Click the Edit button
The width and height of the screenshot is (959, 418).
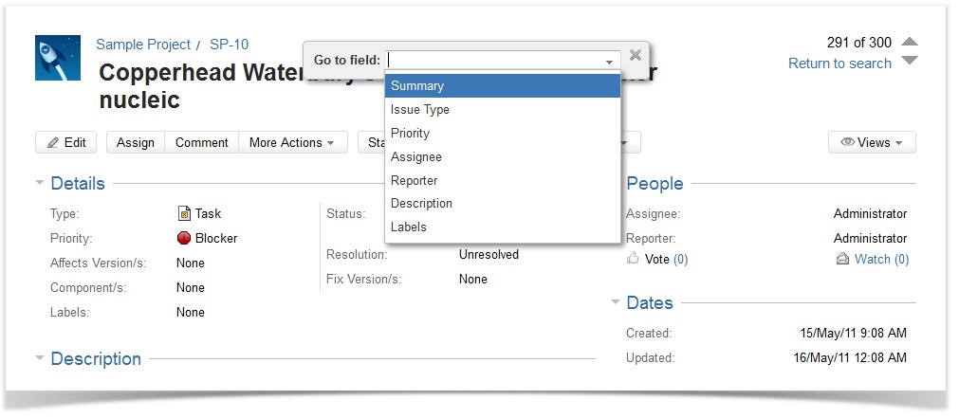66,142
